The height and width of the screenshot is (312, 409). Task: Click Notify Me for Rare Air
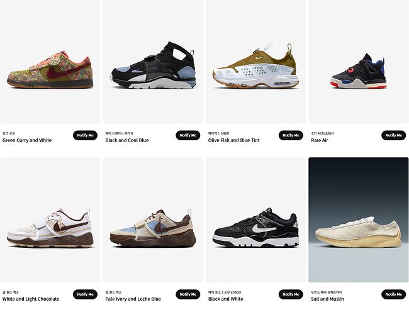tap(394, 135)
